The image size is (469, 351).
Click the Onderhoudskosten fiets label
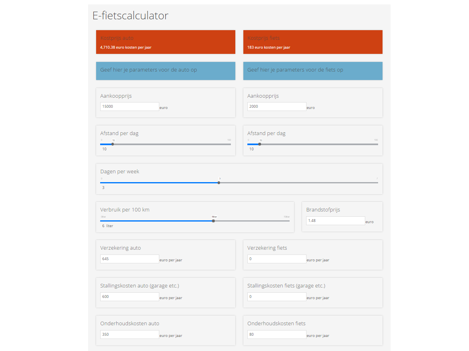tap(276, 324)
